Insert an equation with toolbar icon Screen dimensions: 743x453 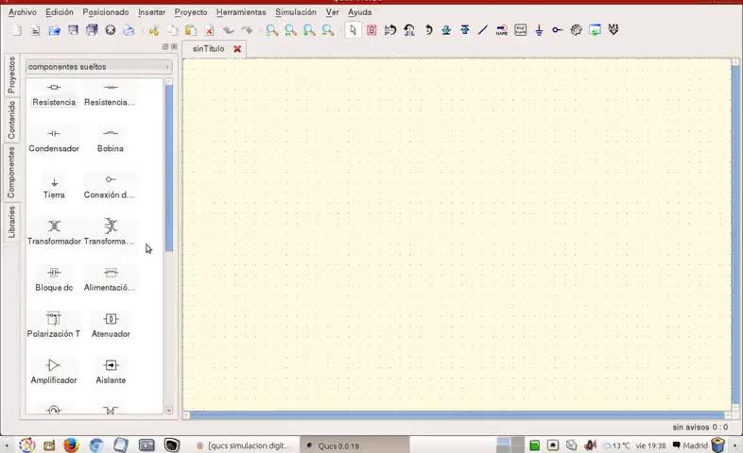tap(520, 30)
